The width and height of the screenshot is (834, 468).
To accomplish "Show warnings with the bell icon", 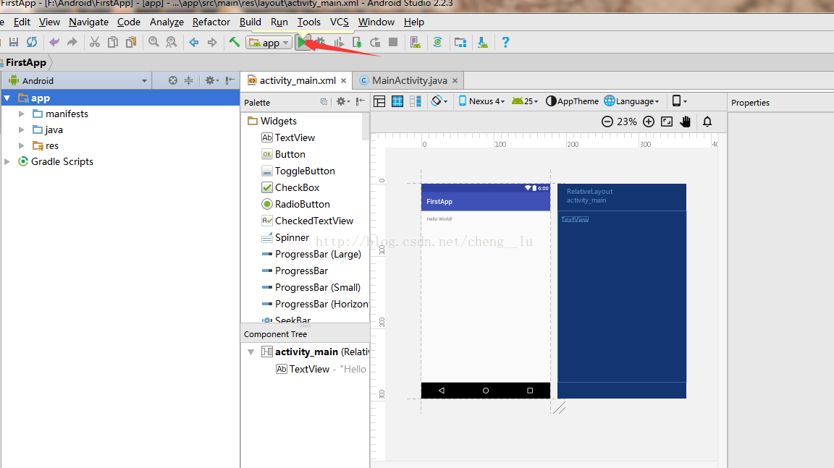I will tap(707, 122).
